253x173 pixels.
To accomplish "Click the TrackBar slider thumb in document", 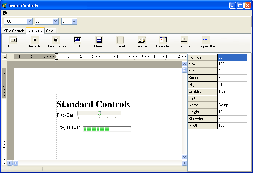I will pos(99,113).
